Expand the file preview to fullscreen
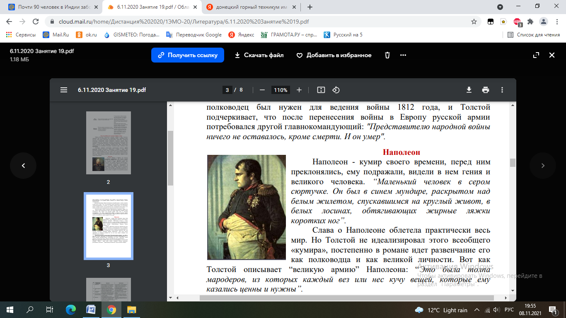This screenshot has height=318, width=566. [x=536, y=55]
